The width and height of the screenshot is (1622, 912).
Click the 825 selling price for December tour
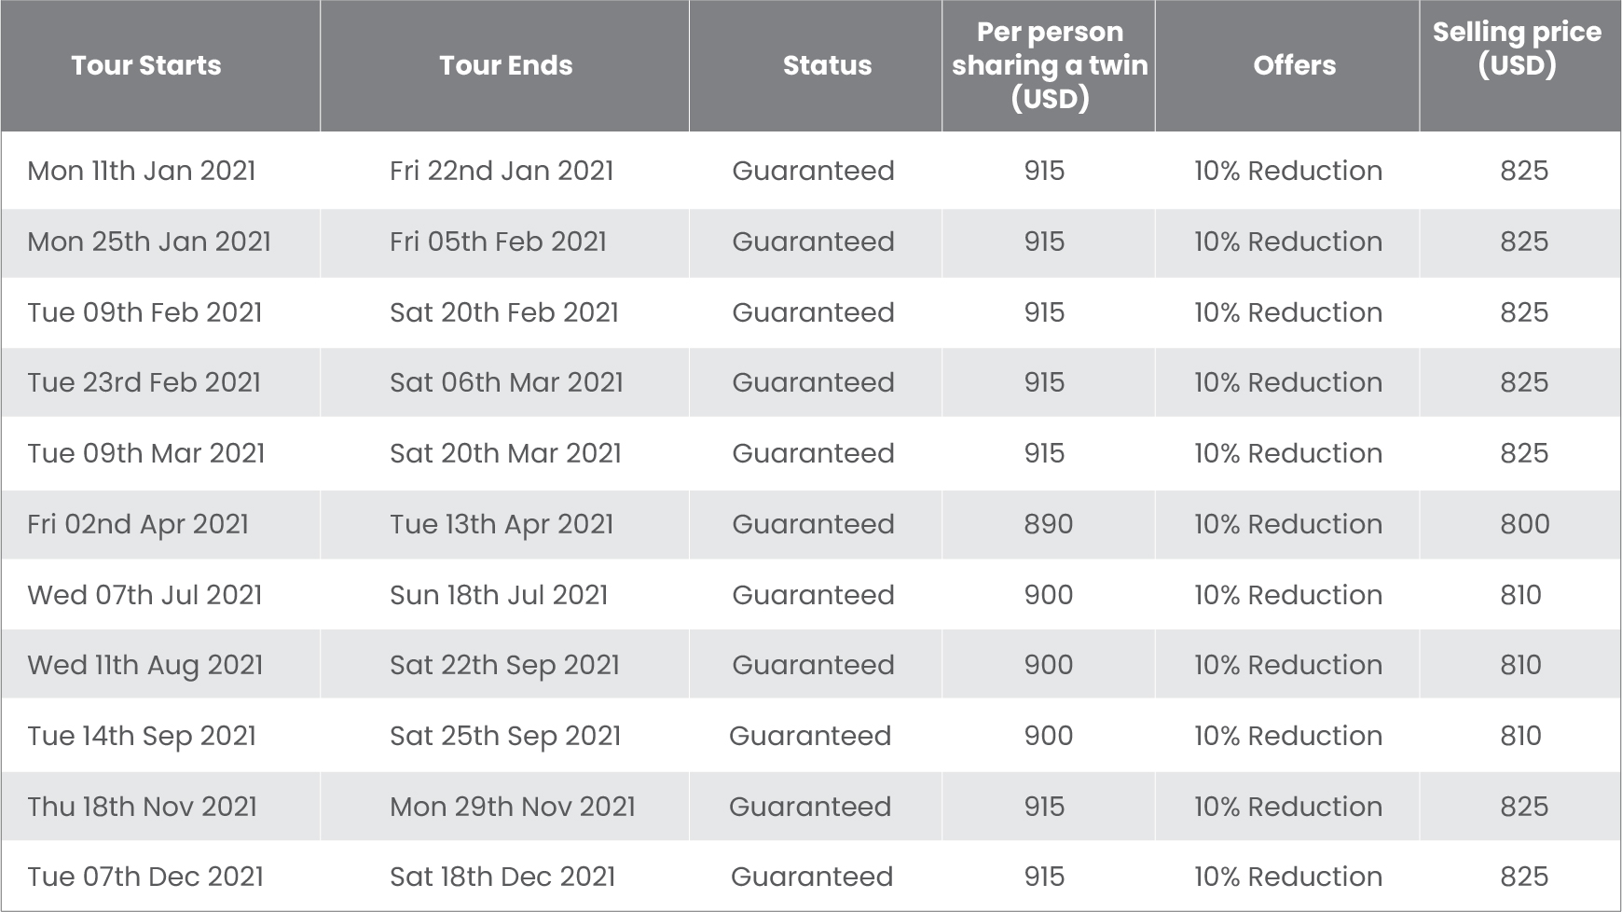tap(1524, 877)
